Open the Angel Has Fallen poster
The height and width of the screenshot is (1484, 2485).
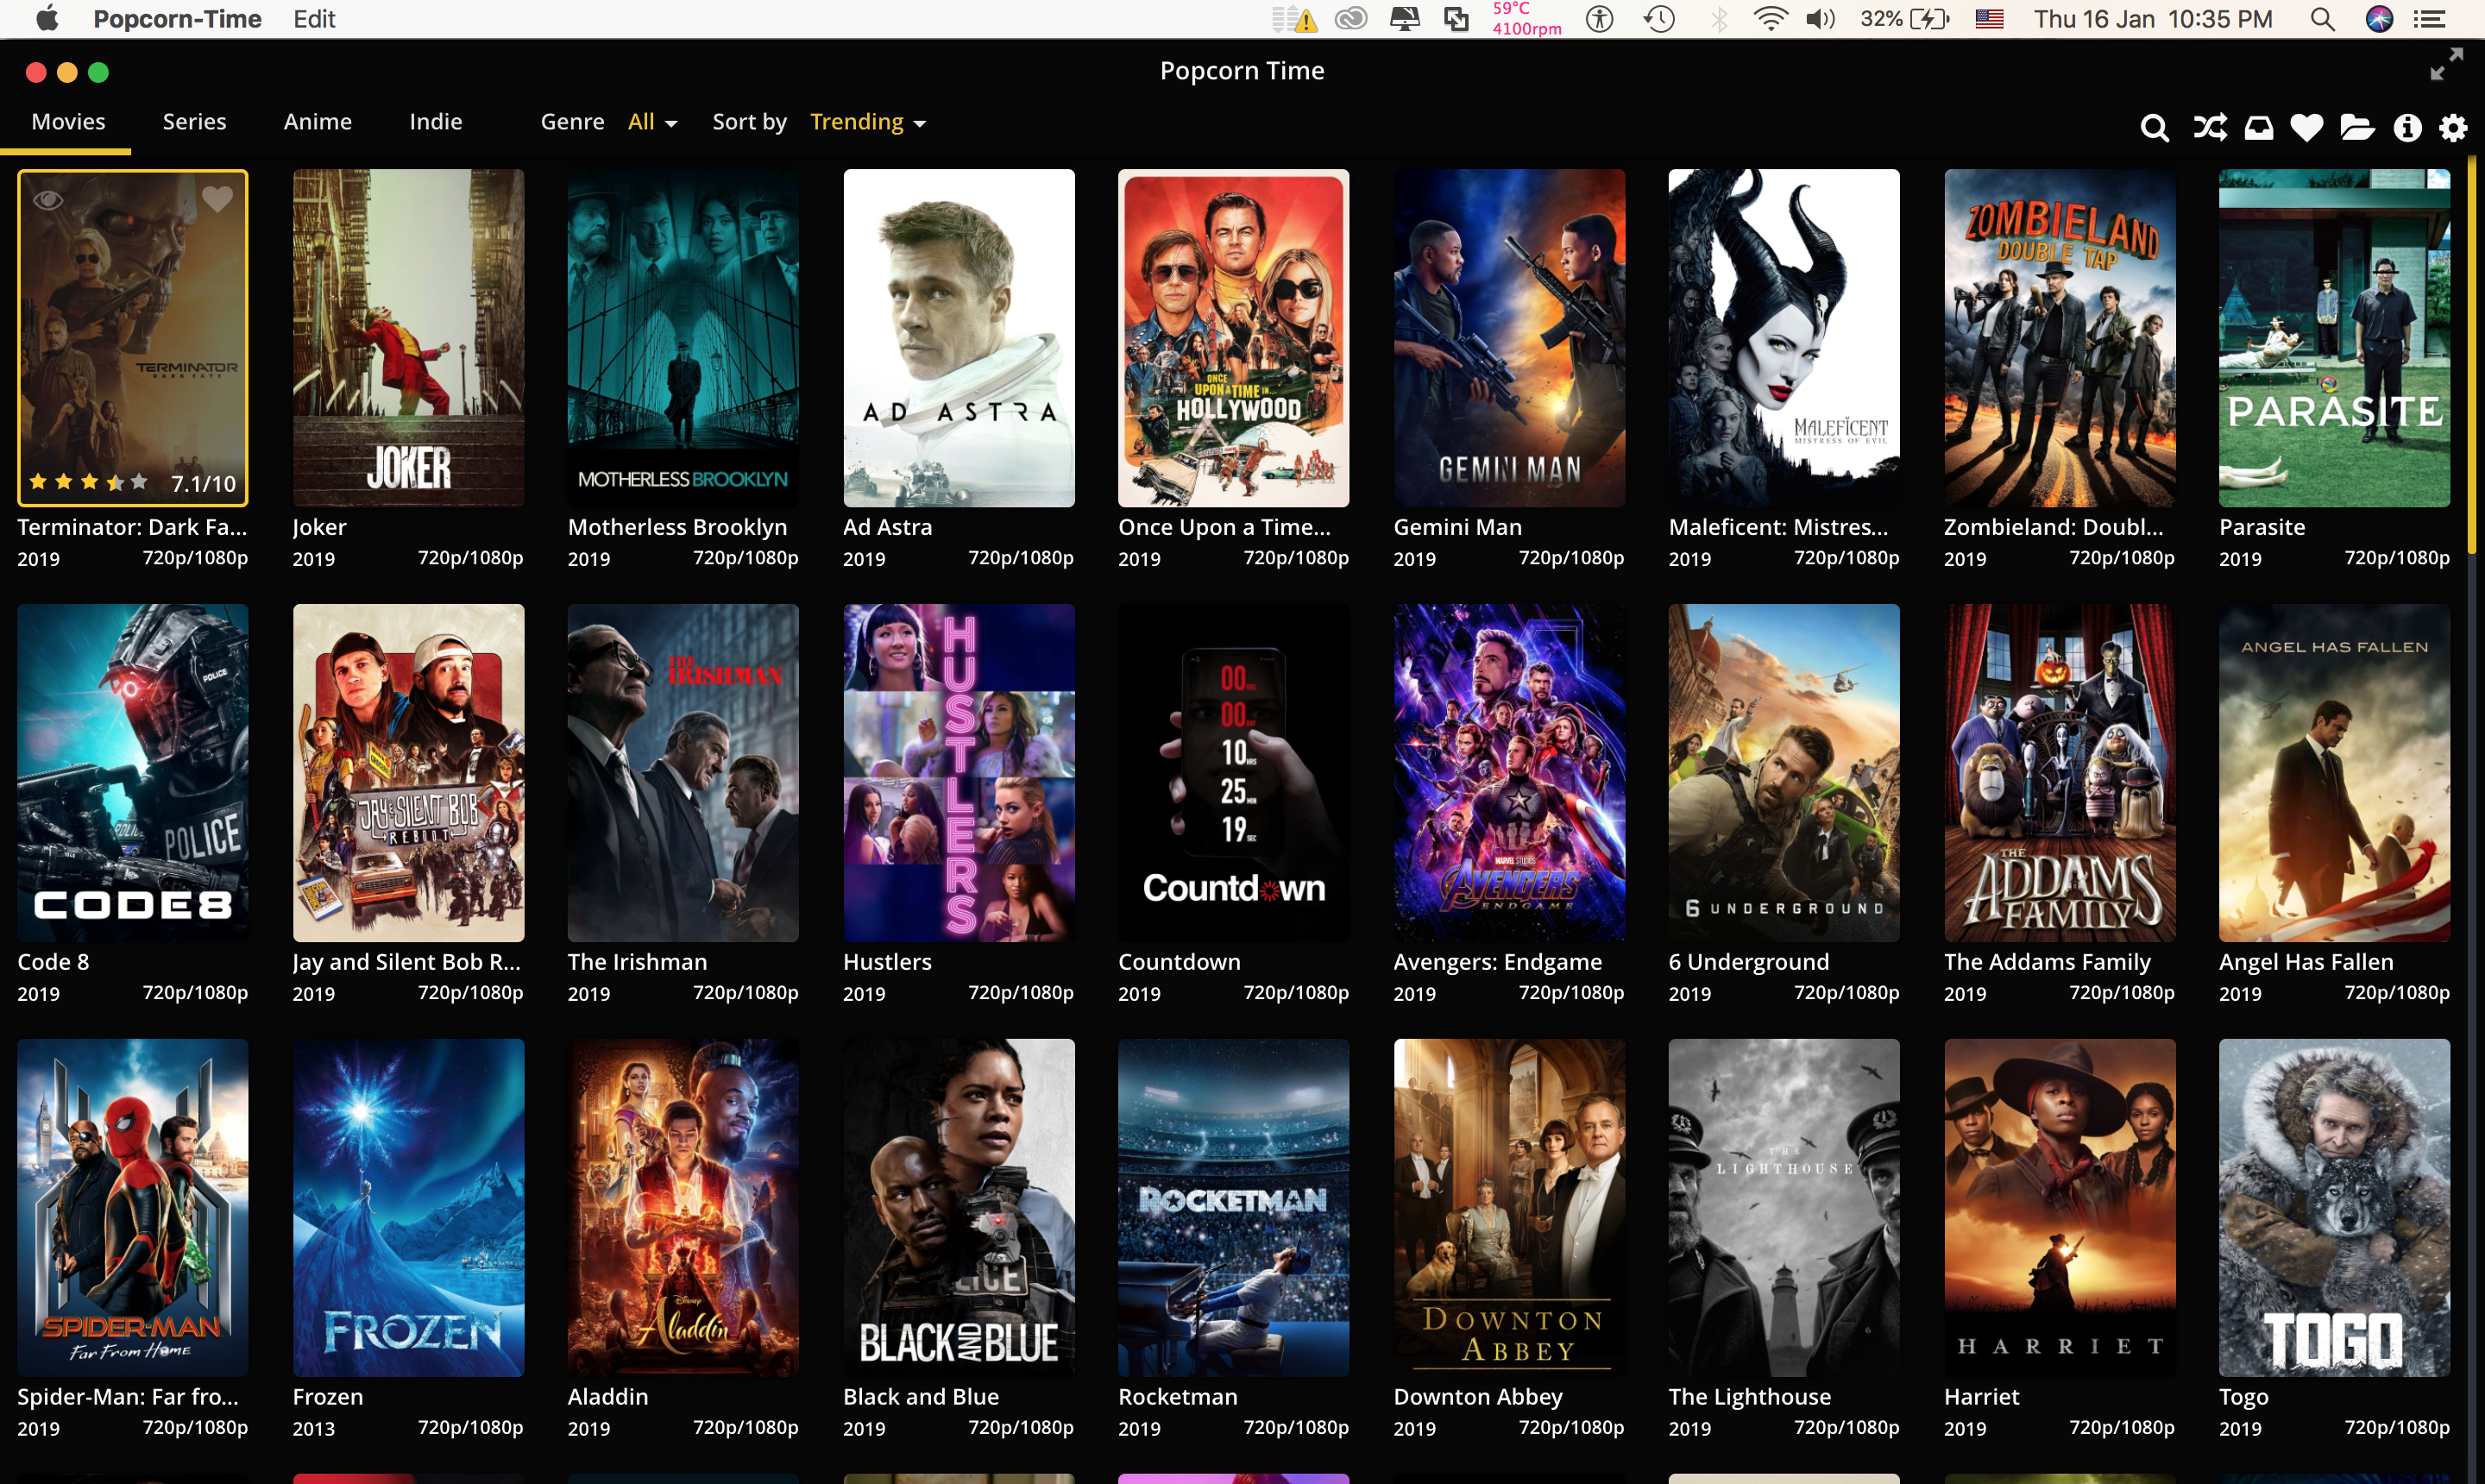click(x=2334, y=773)
